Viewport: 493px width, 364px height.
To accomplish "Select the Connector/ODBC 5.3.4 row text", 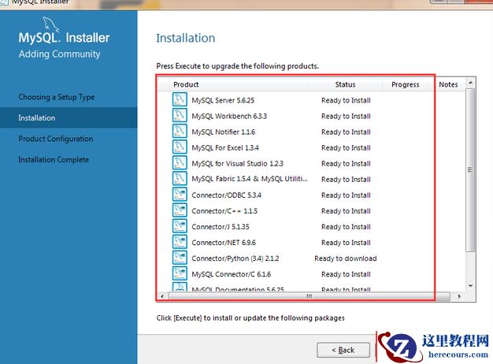I will (x=226, y=195).
